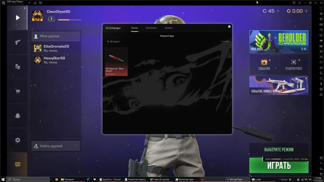The width and height of the screenshot is (324, 182).
Task: Click the CleanGhost90 profile avatar
Action: coord(37,16)
